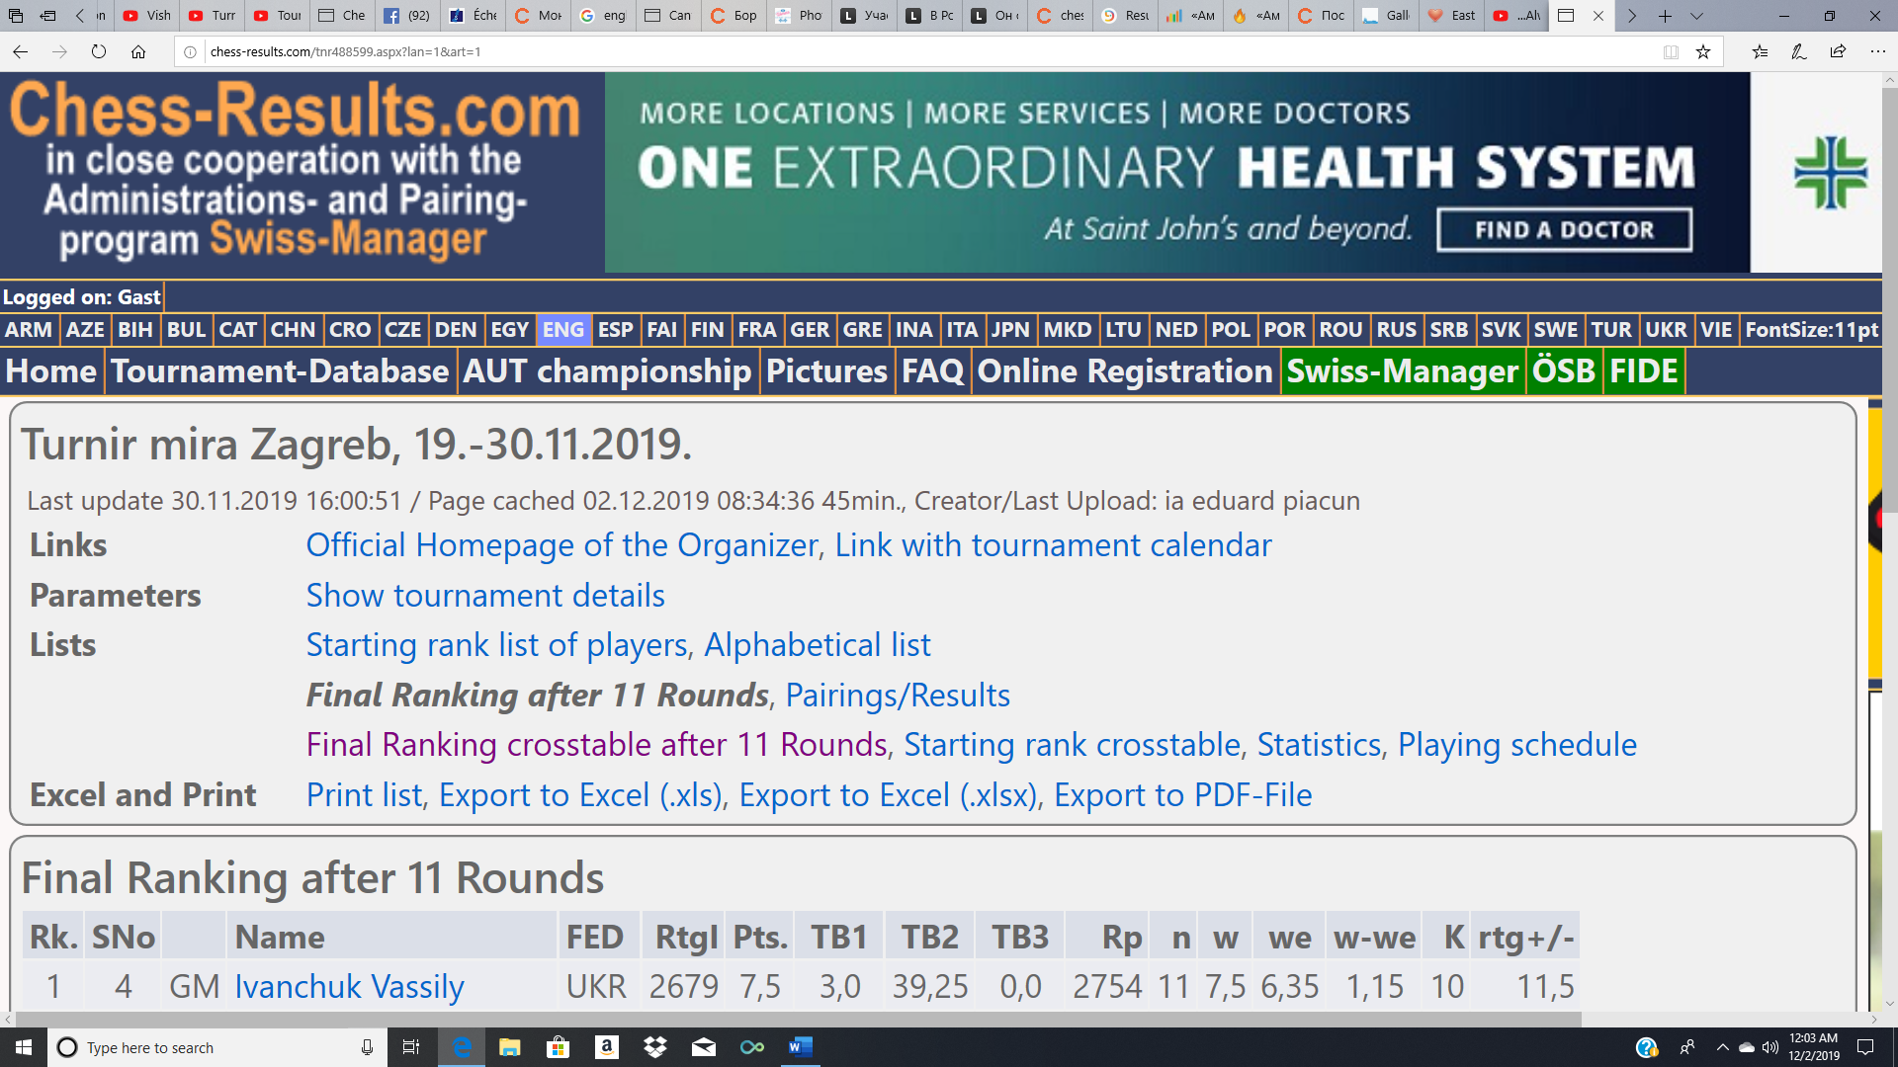Image resolution: width=1898 pixels, height=1067 pixels.
Task: Open Edge Settings and more menu
Action: (x=1877, y=51)
